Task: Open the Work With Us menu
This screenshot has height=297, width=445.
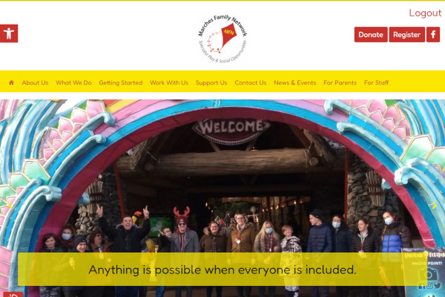Action: [x=169, y=82]
